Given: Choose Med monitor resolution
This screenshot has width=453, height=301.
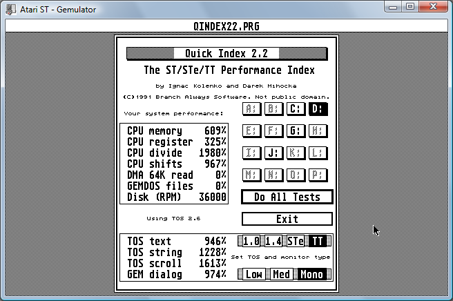Looking at the screenshot, I should 281,274.
